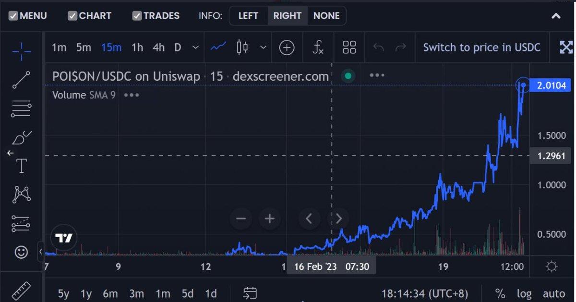Select the Text annotation tool
Image resolution: width=576 pixels, height=302 pixels.
[22, 166]
